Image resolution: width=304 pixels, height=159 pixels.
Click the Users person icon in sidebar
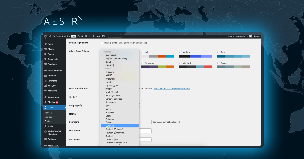point(45,107)
